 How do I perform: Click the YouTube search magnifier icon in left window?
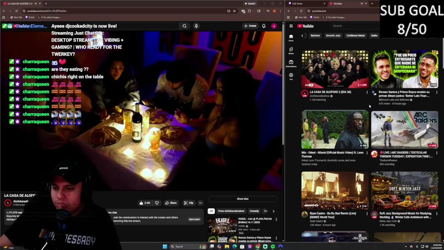pos(185,26)
